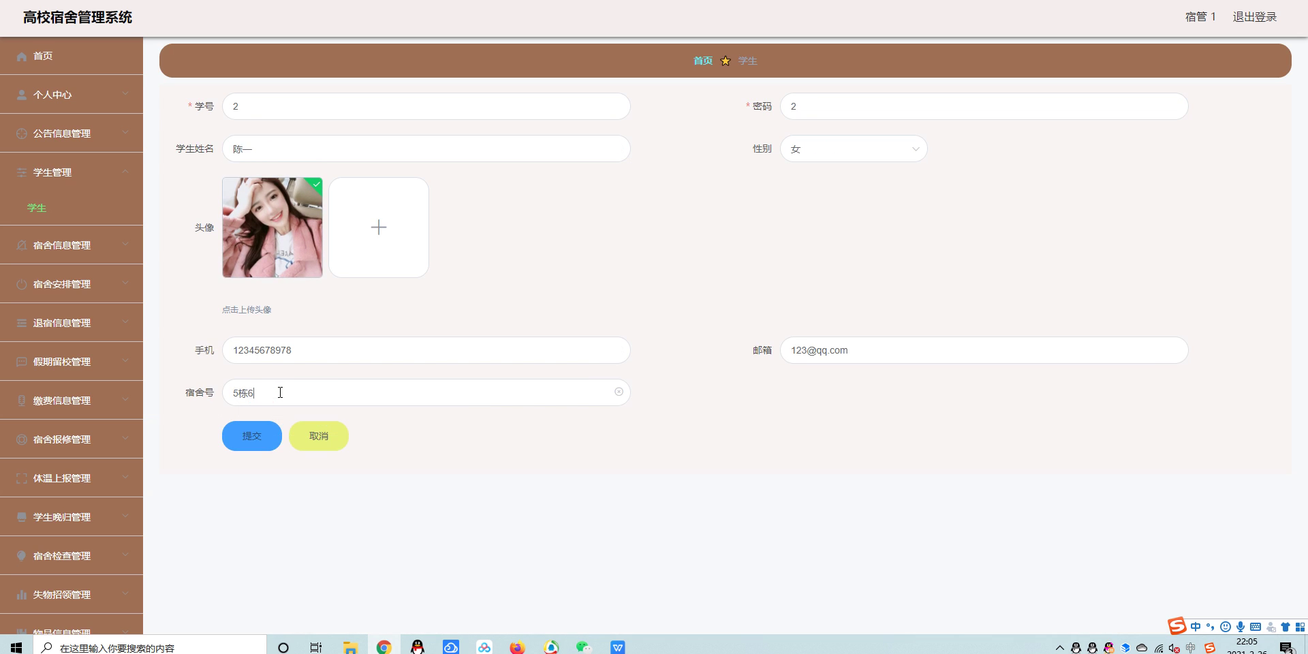Image resolution: width=1308 pixels, height=654 pixels.
Task: Focus the 学号 input field
Action: point(426,106)
